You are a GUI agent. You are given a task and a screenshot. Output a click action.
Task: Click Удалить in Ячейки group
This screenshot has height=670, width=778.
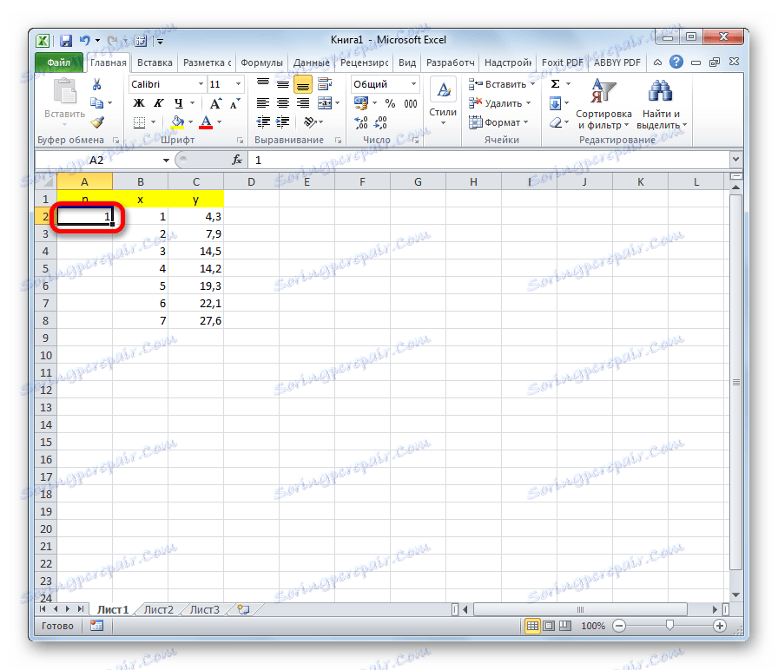coord(500,103)
